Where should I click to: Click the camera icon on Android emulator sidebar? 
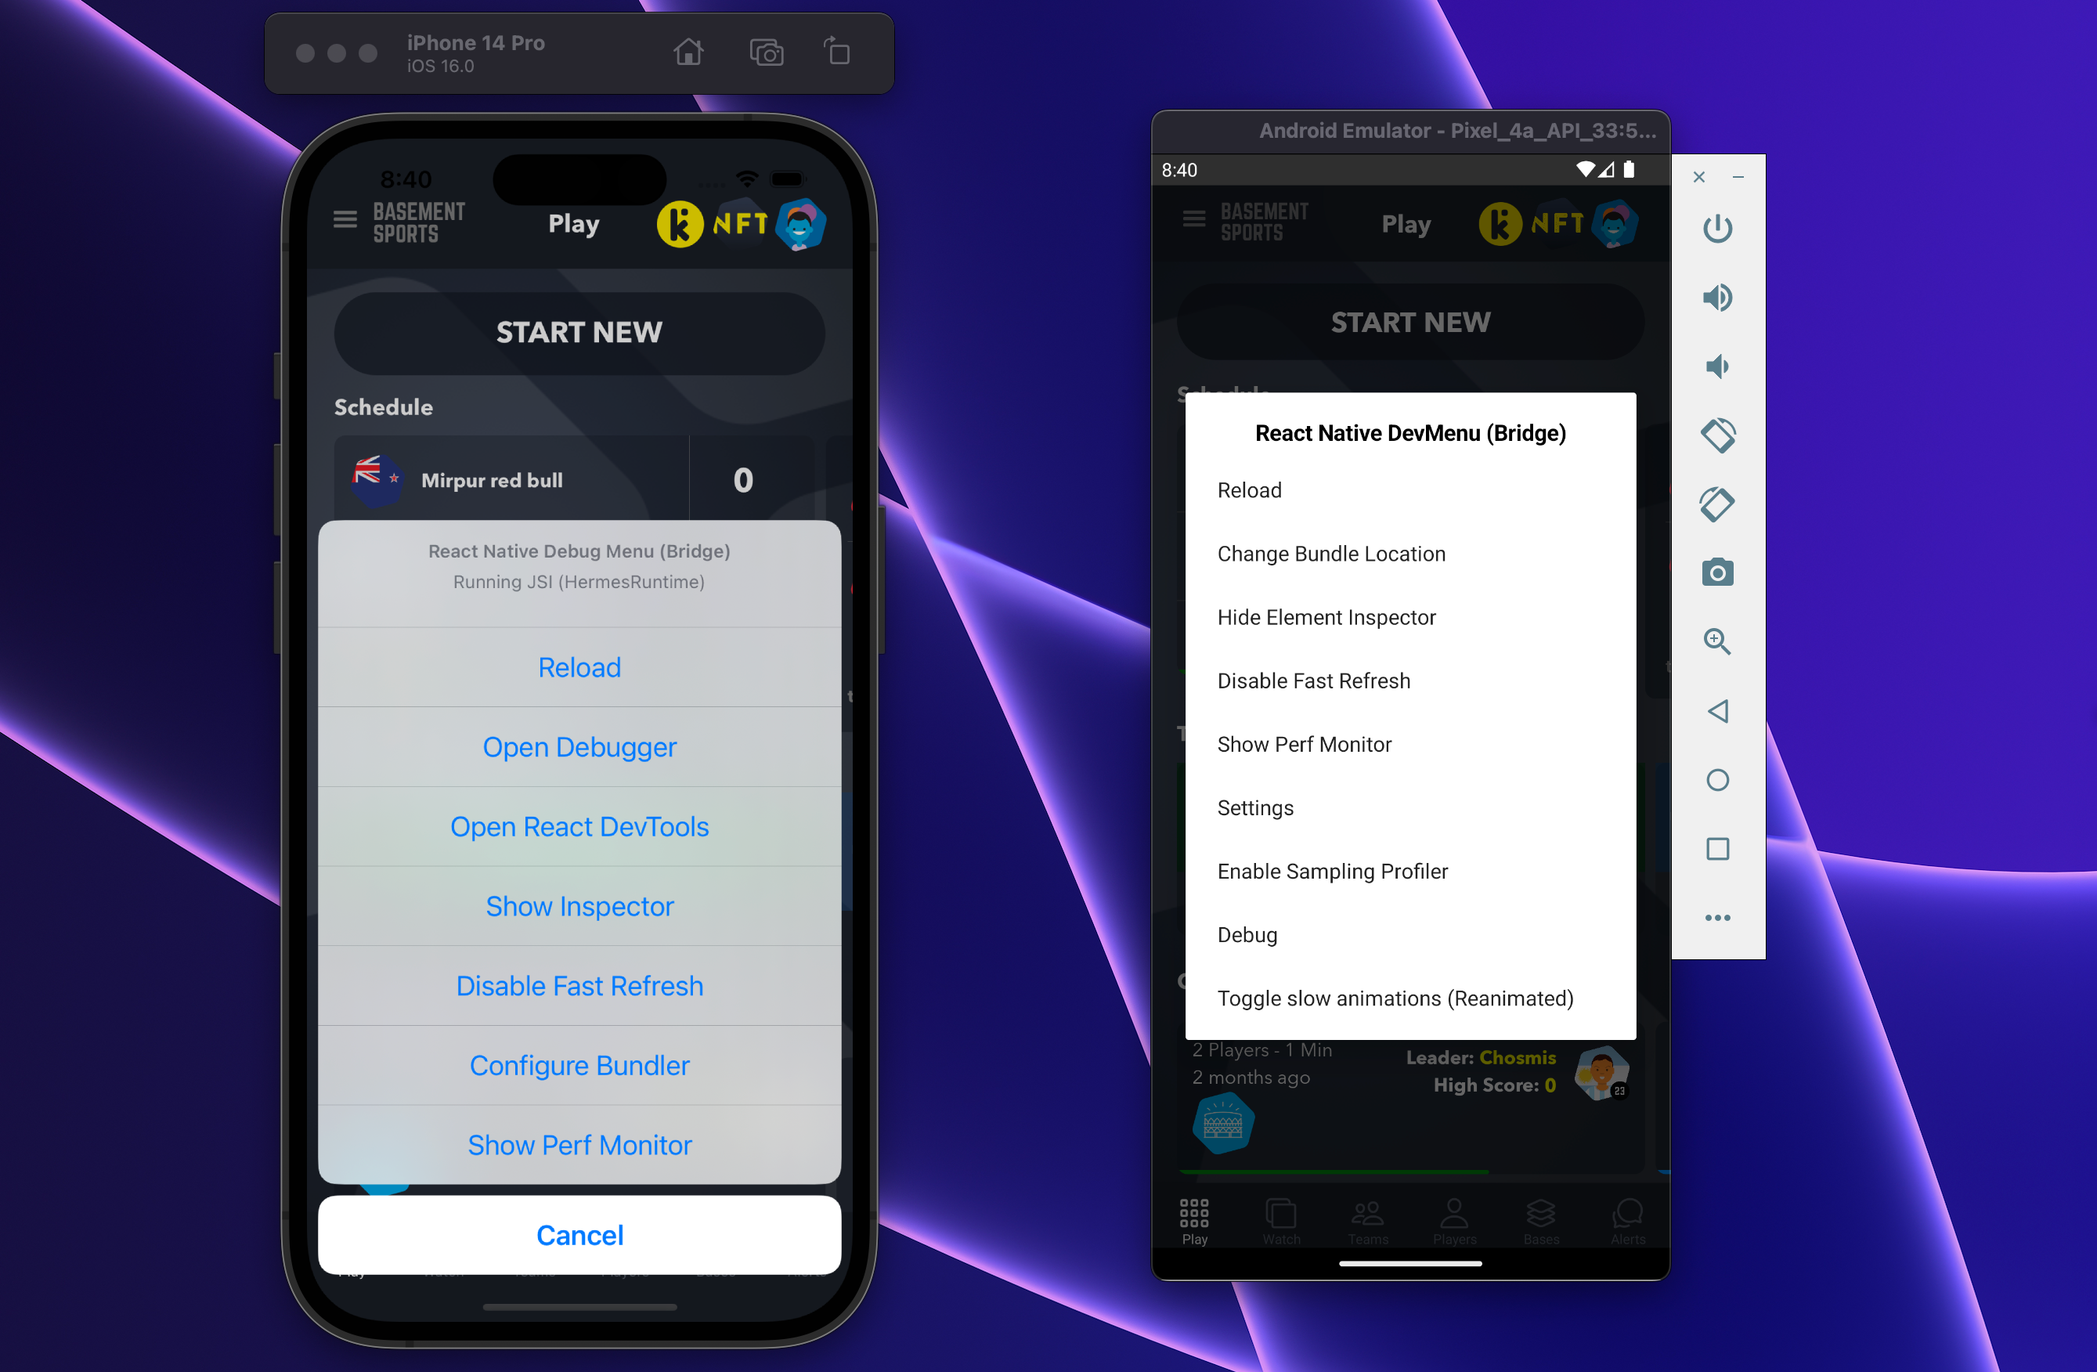pyautogui.click(x=1716, y=569)
